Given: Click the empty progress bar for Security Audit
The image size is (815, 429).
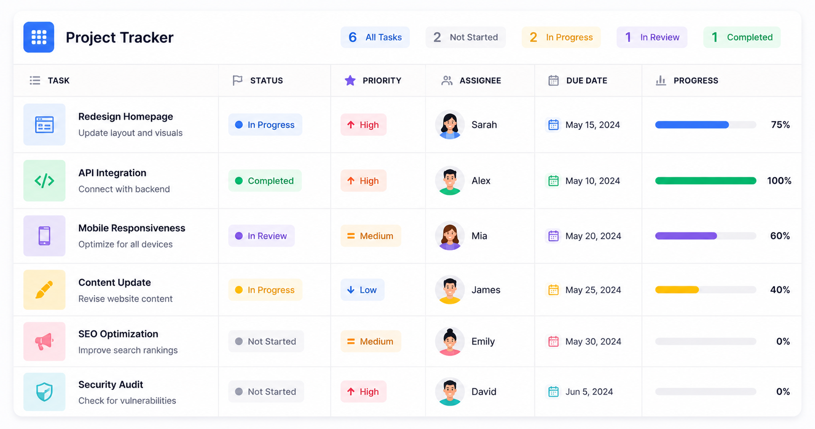Looking at the screenshot, I should coord(706,392).
